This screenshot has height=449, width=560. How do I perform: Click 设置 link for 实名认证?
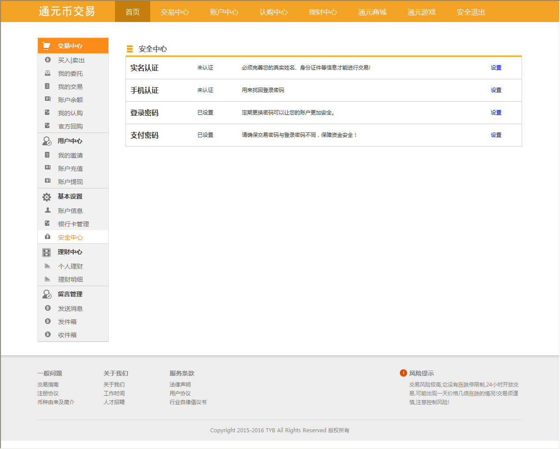[x=496, y=68]
